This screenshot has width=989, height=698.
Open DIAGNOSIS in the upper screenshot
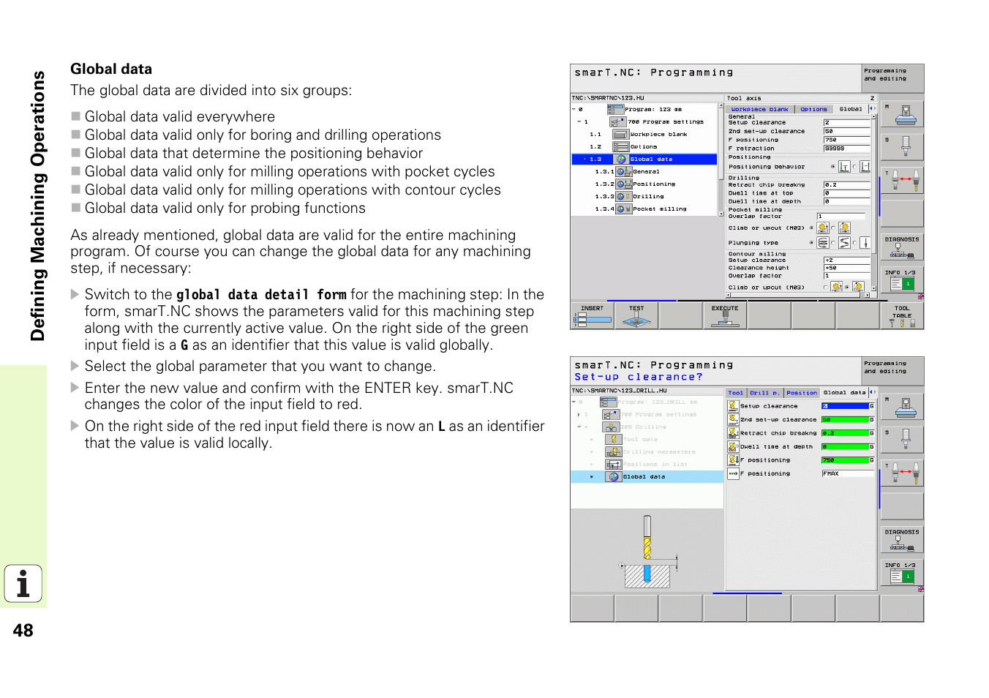pyautogui.click(x=902, y=247)
